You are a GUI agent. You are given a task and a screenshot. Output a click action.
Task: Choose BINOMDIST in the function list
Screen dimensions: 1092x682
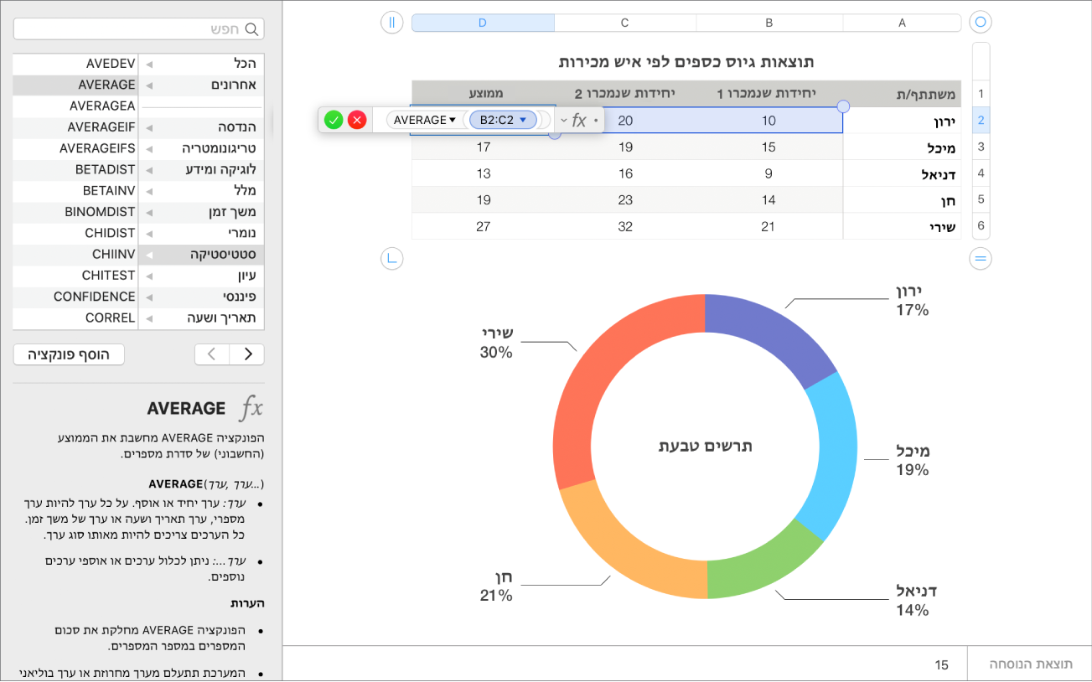[75, 212]
